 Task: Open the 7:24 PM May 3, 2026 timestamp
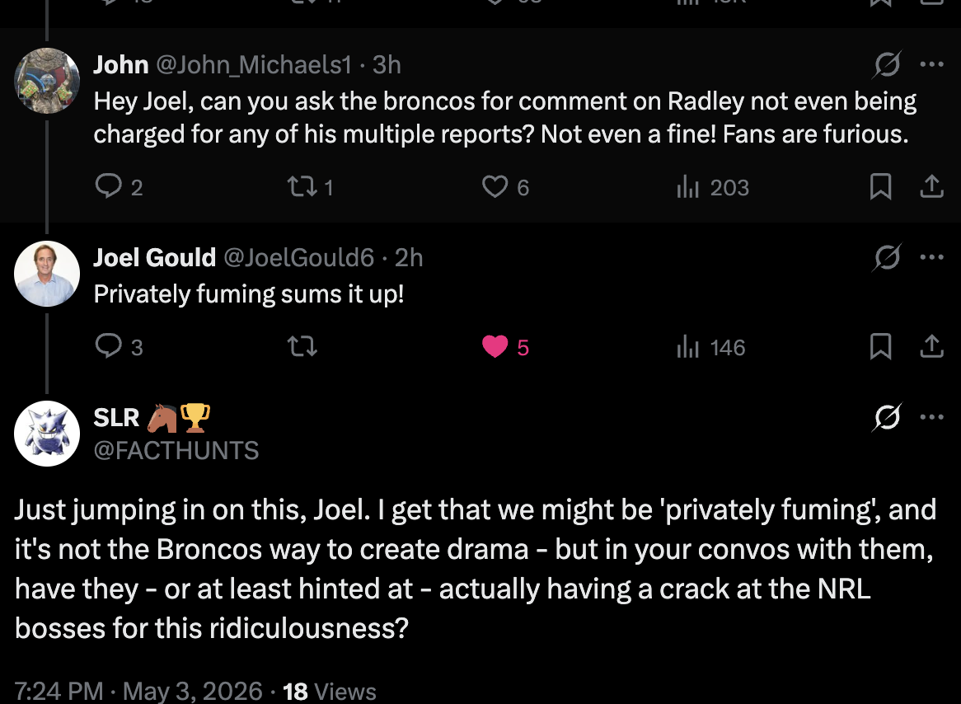pyautogui.click(x=138, y=691)
